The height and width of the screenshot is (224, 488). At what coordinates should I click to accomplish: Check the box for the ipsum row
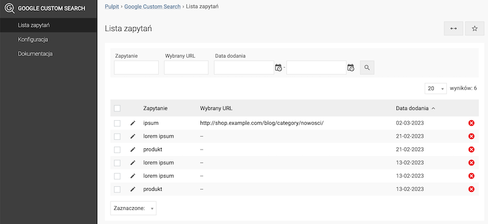(117, 123)
